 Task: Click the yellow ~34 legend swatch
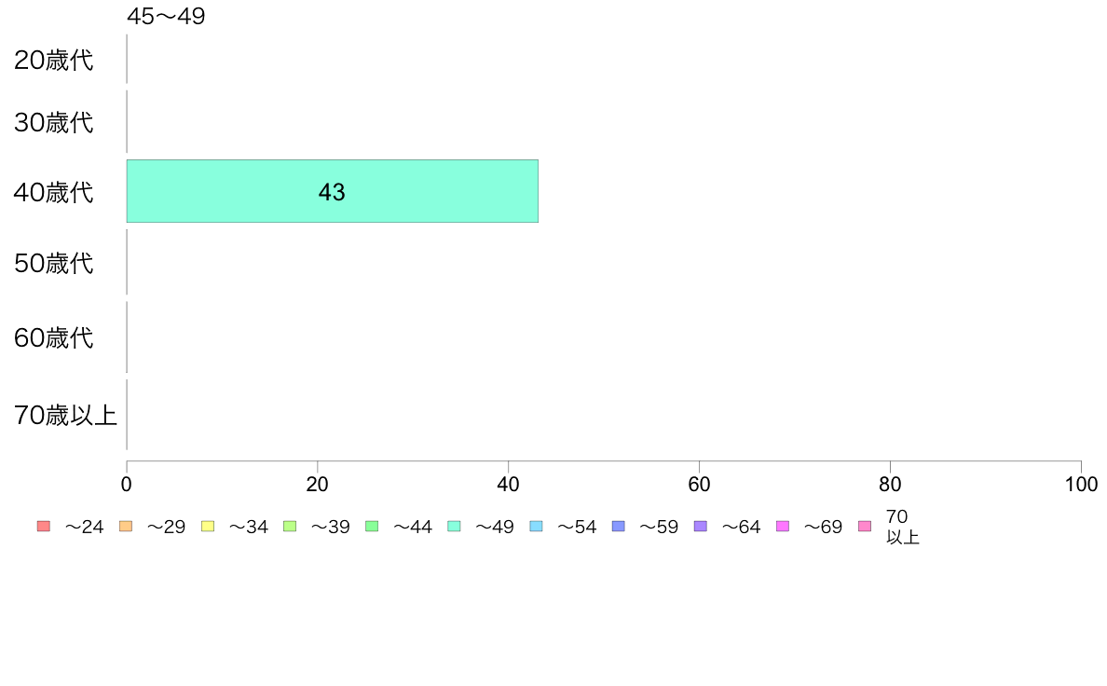pos(208,527)
